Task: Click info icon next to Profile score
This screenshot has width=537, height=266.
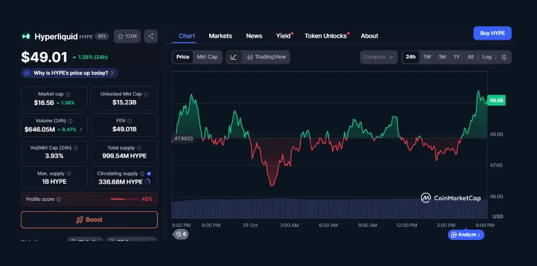Action: (x=58, y=199)
